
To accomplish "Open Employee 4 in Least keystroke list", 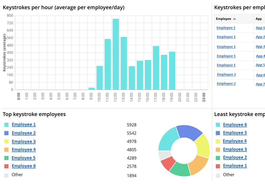I will coord(235,141).
